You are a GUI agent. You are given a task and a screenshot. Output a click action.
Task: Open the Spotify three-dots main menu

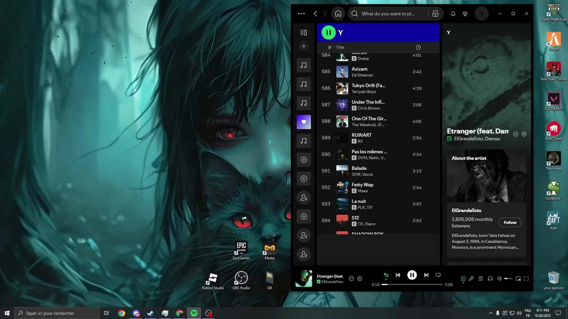(x=302, y=14)
